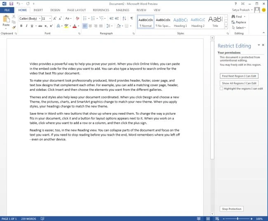Viewport: 268px width, 221px height.
Task: Click the Clear Formatting eraser icon
Action: click(x=78, y=19)
